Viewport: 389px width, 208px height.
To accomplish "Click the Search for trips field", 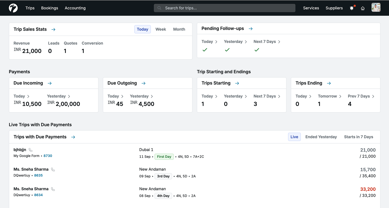I will (x=224, y=8).
